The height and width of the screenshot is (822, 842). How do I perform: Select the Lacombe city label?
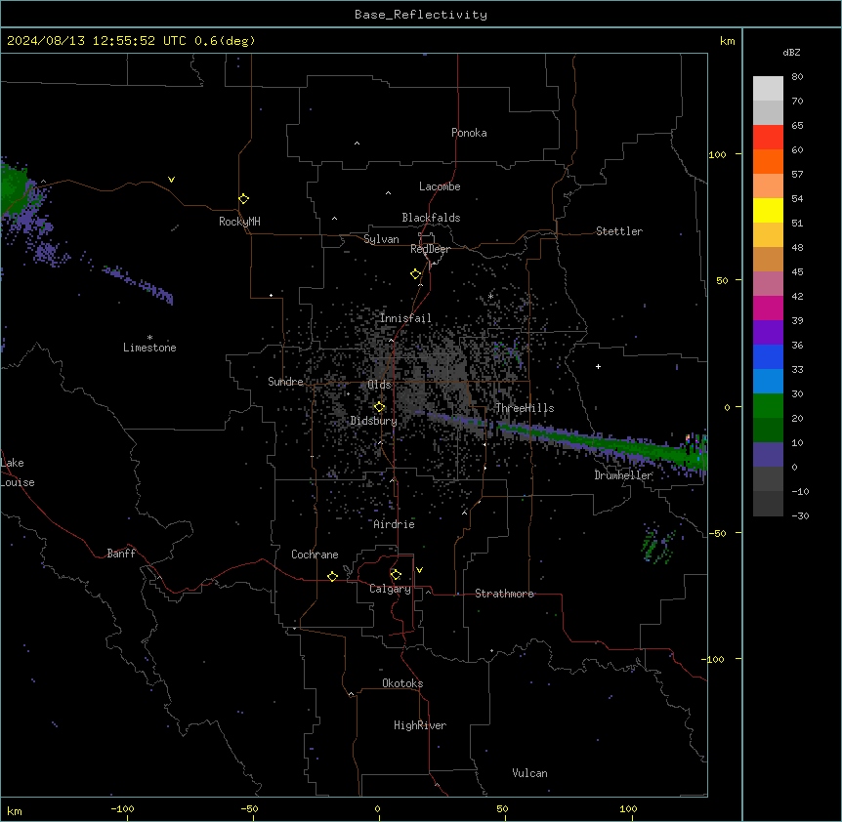pos(440,186)
